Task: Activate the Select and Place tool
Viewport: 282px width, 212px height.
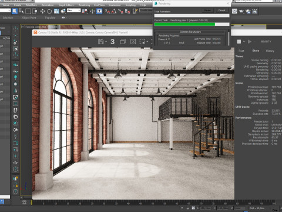Action: pos(63,11)
